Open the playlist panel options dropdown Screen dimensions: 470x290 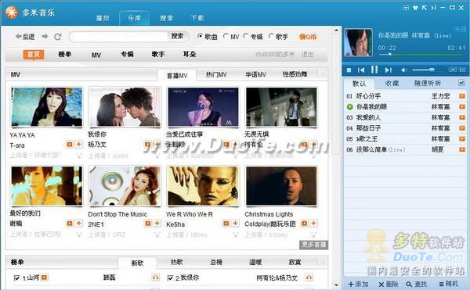(x=461, y=83)
